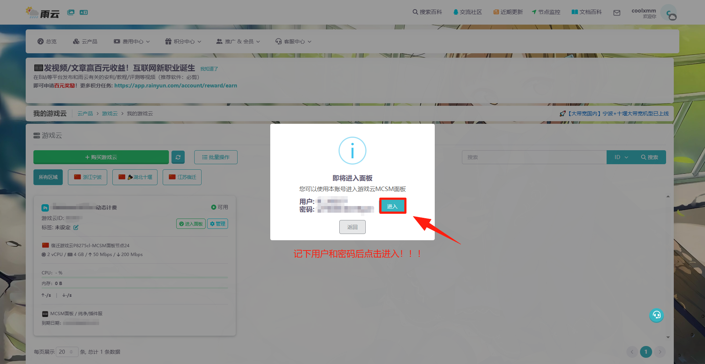
Task: Select the 江苏宿迁 region filter
Action: click(182, 177)
